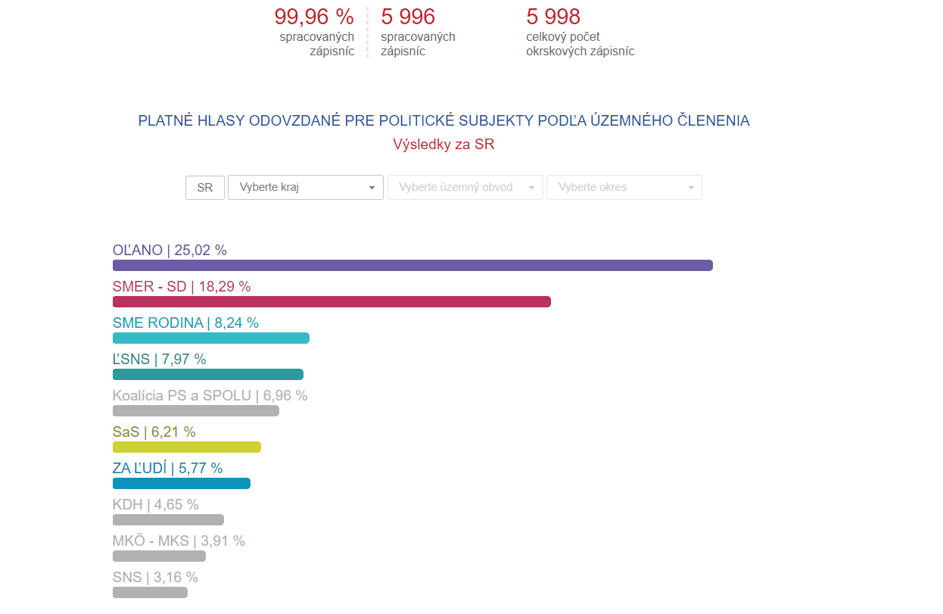Click the text SaS | 6,21 %

tap(154, 432)
